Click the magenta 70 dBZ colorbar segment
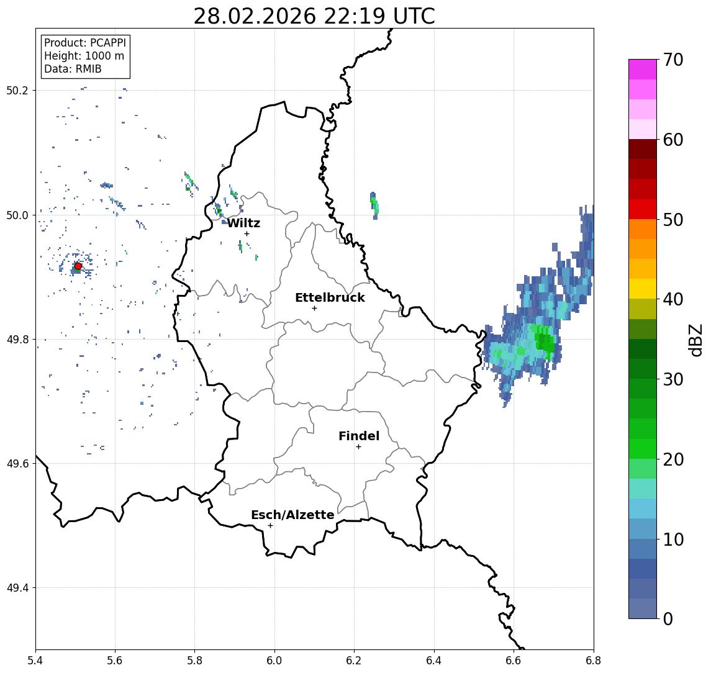711x673 pixels. coord(643,70)
